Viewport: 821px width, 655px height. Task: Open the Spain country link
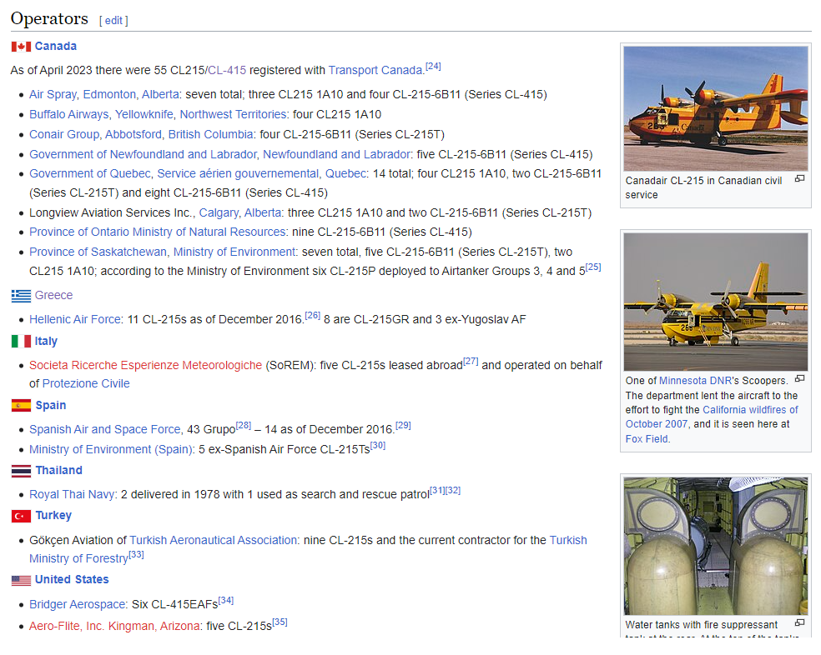tap(51, 406)
